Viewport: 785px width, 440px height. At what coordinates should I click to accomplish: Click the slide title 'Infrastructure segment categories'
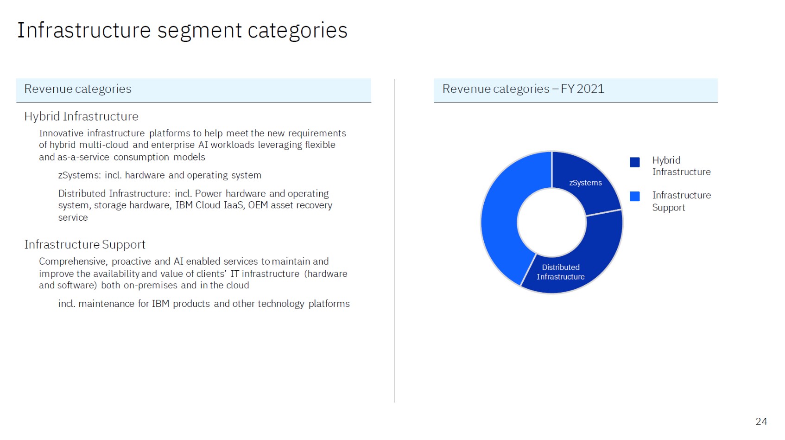tap(182, 31)
